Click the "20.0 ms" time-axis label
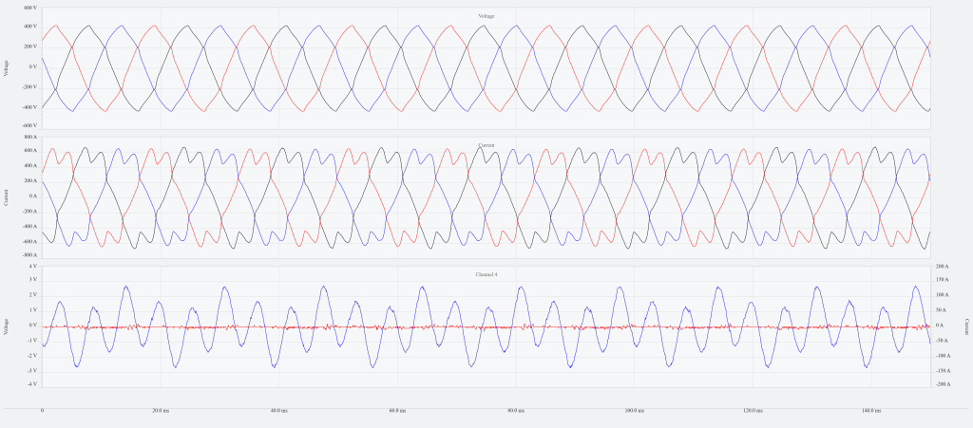The image size is (973, 428). (161, 411)
